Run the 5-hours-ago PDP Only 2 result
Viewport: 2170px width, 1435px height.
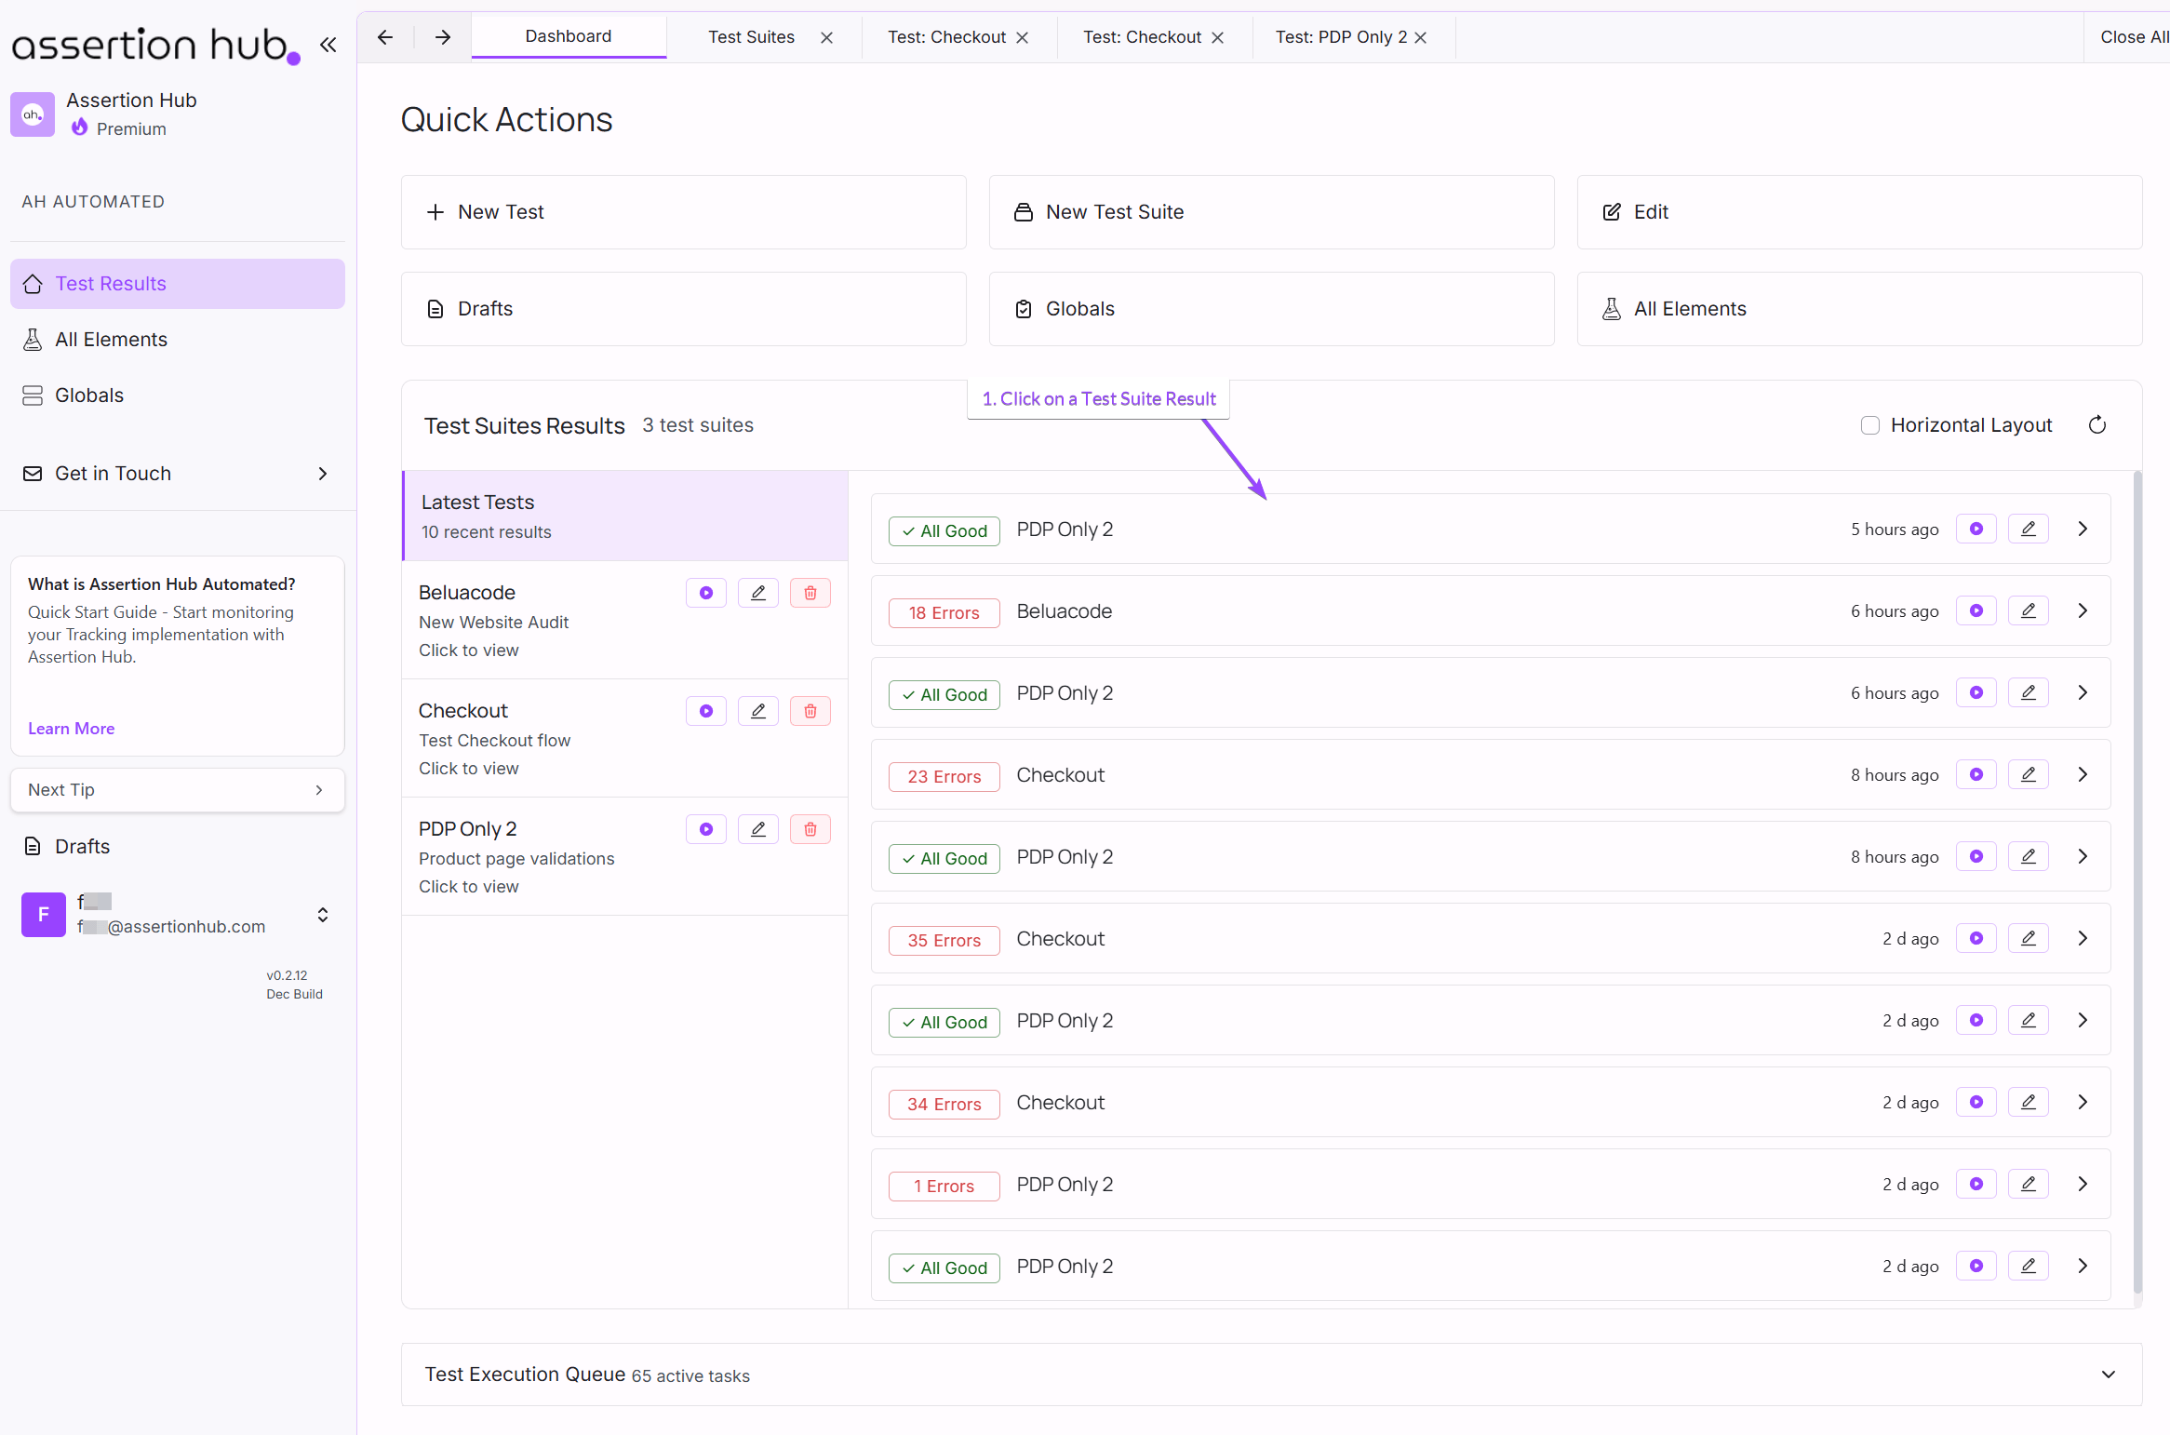point(1976,528)
